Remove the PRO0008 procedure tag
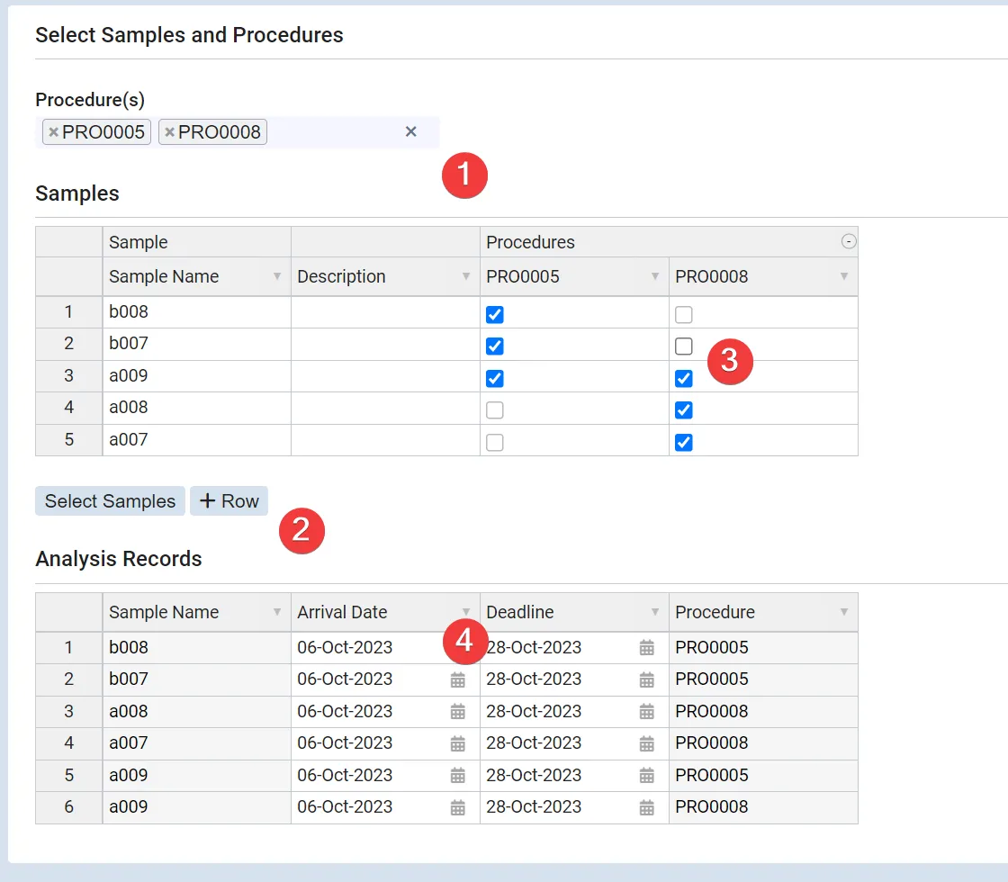Viewport: 1008px width, 882px height. (169, 132)
